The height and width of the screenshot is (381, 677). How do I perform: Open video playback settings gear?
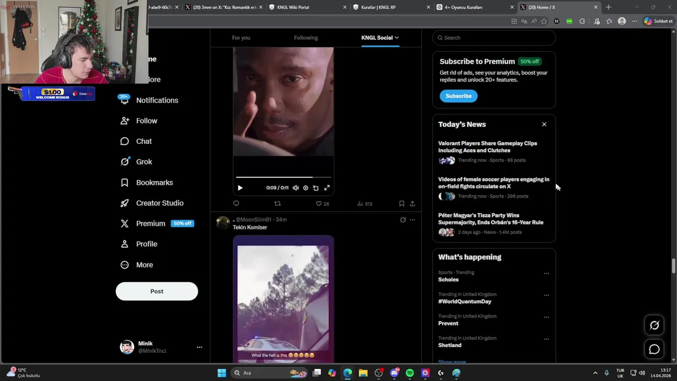pyautogui.click(x=306, y=188)
